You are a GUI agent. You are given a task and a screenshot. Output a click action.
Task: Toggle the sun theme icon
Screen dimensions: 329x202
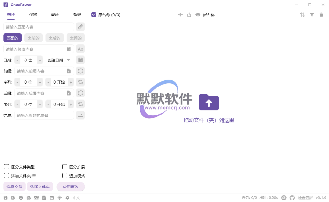(59, 198)
